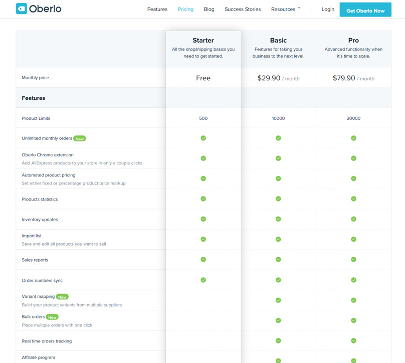This screenshot has height=363, width=405.
Task: Click the New badge on Variant mapping
Action: click(62, 297)
